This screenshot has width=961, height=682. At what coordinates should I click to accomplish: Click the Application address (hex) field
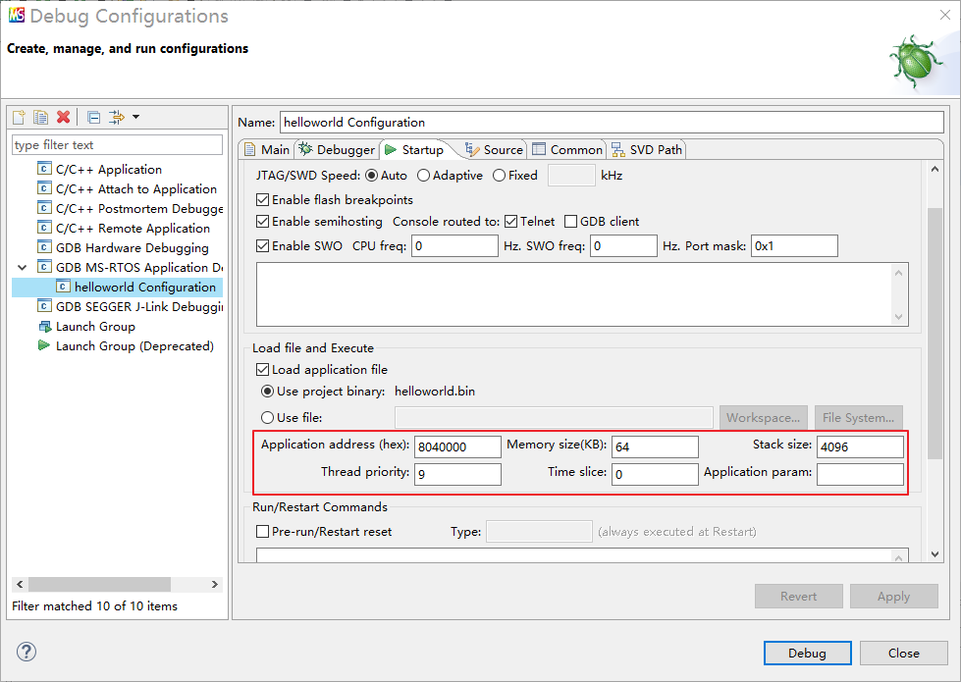tap(457, 447)
